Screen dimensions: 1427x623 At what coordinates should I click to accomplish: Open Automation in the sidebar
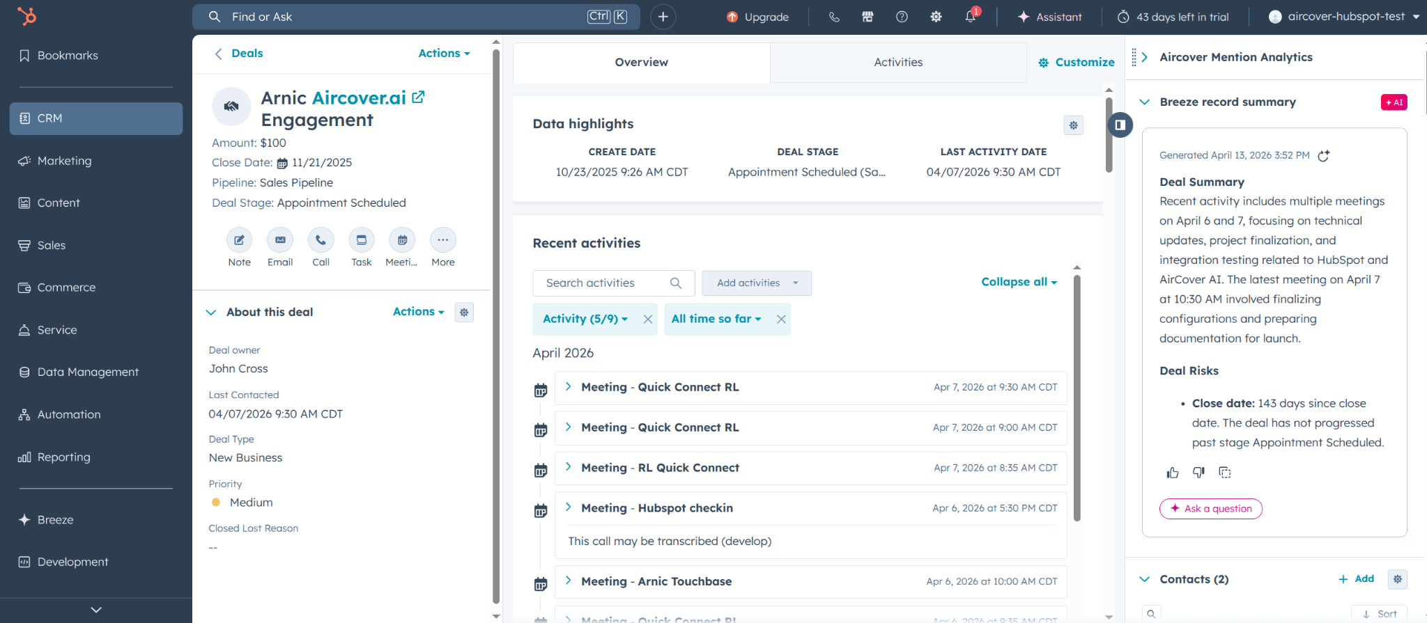tap(96, 415)
